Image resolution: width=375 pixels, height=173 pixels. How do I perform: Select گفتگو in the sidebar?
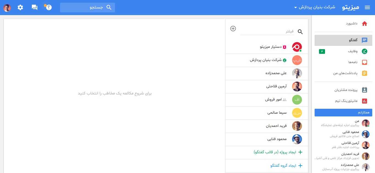[x=343, y=40]
